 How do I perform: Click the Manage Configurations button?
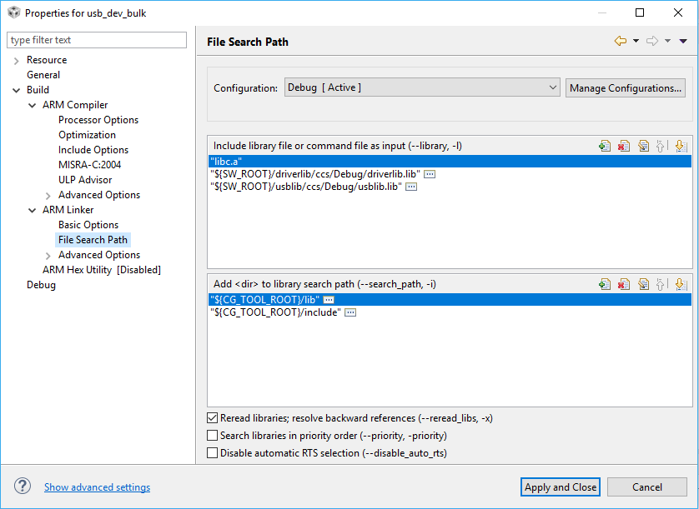[x=626, y=87]
